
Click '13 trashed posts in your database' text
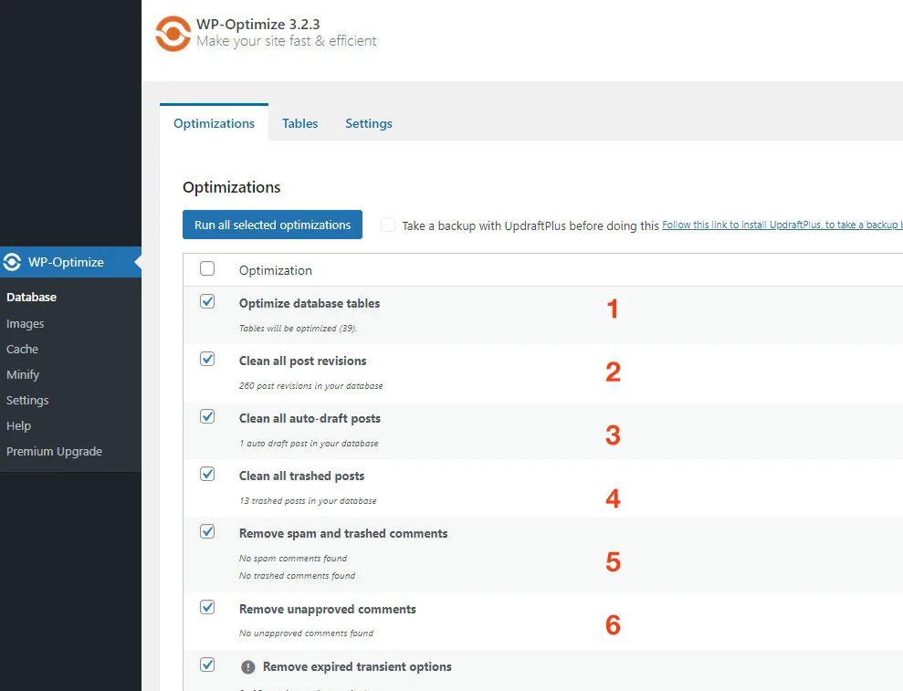click(x=308, y=501)
